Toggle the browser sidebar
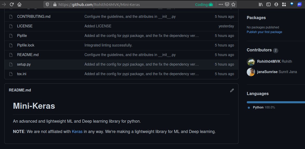The image size is (305, 149). tap(268, 4)
